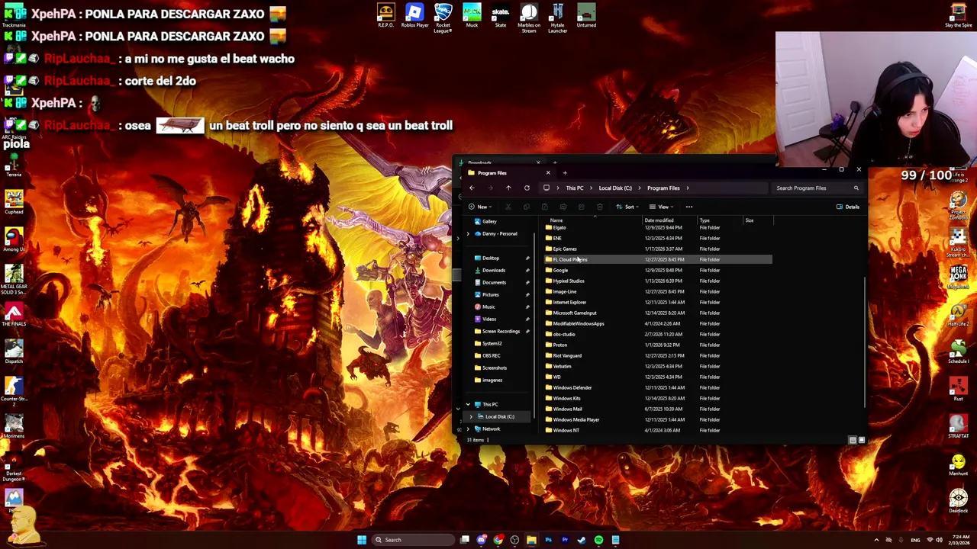Expand chevron after Program Files in address bar

tap(688, 188)
